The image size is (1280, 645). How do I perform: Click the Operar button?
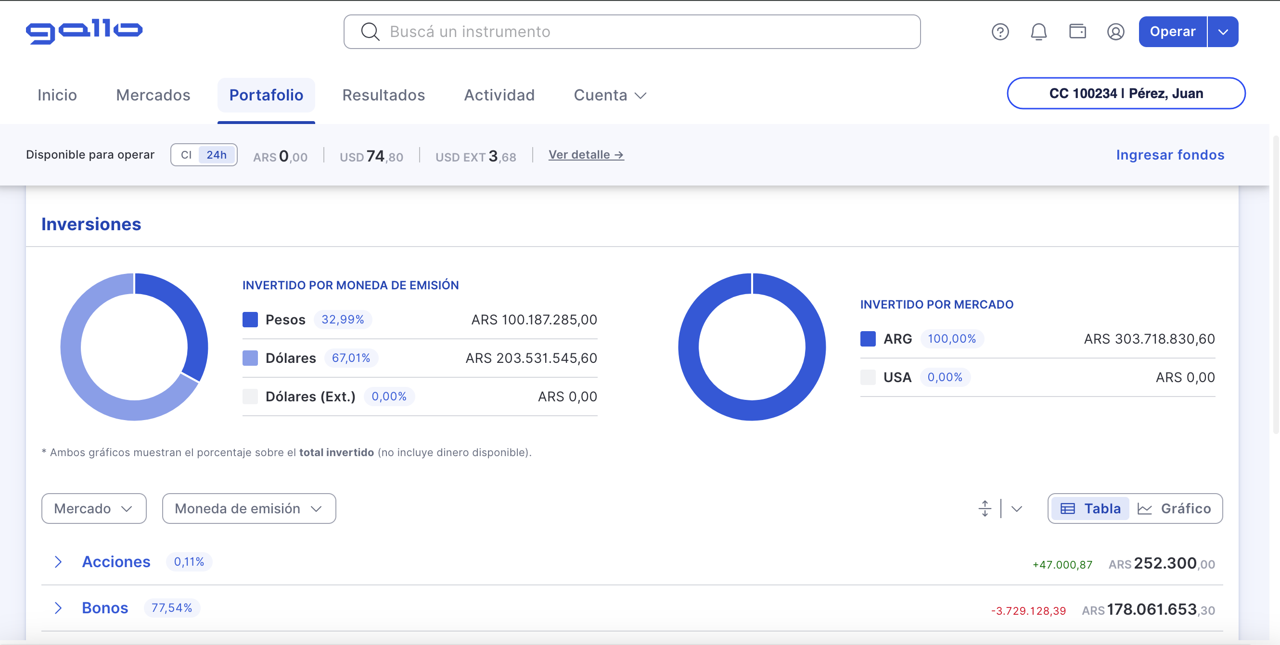coord(1173,32)
